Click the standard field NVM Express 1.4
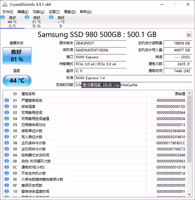The height and width of the screenshot is (200, 195). coord(133,78)
